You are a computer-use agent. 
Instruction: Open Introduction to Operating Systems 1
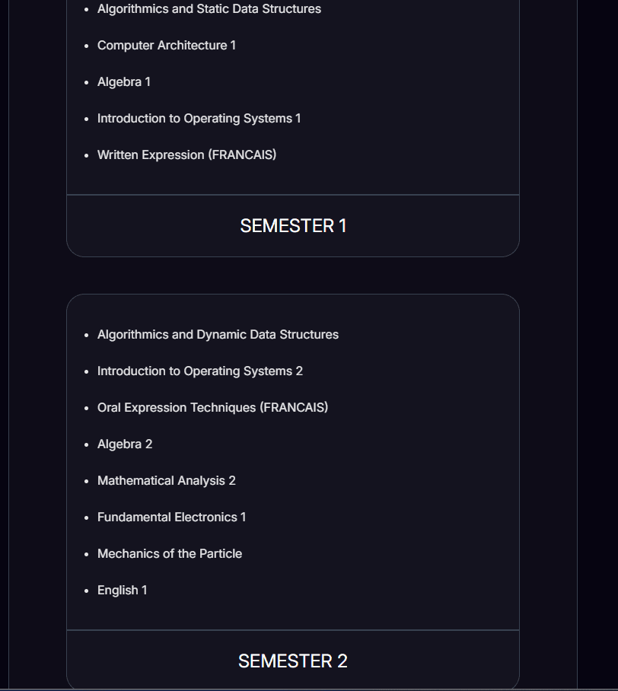[x=199, y=119]
